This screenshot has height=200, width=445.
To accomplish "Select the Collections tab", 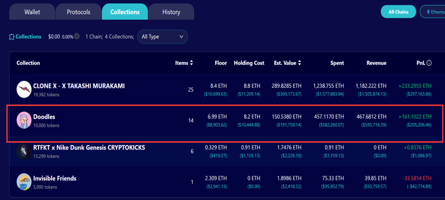I will (x=125, y=12).
